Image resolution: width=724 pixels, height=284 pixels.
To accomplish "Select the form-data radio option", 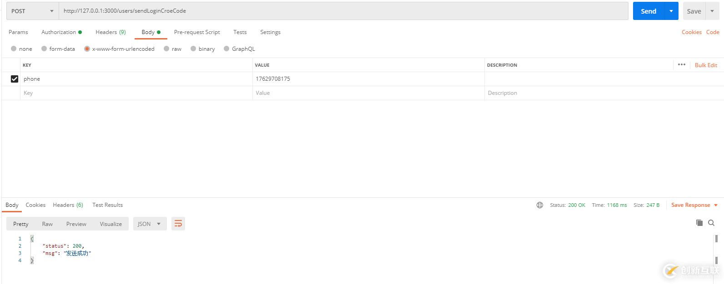I will 44,49.
